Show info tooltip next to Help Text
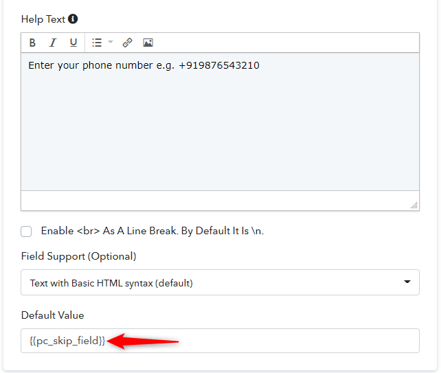Image resolution: width=441 pixels, height=373 pixels. [73, 19]
